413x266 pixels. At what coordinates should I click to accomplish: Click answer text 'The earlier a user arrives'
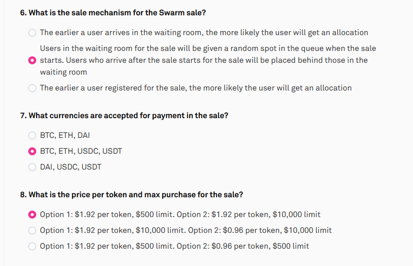click(204, 33)
